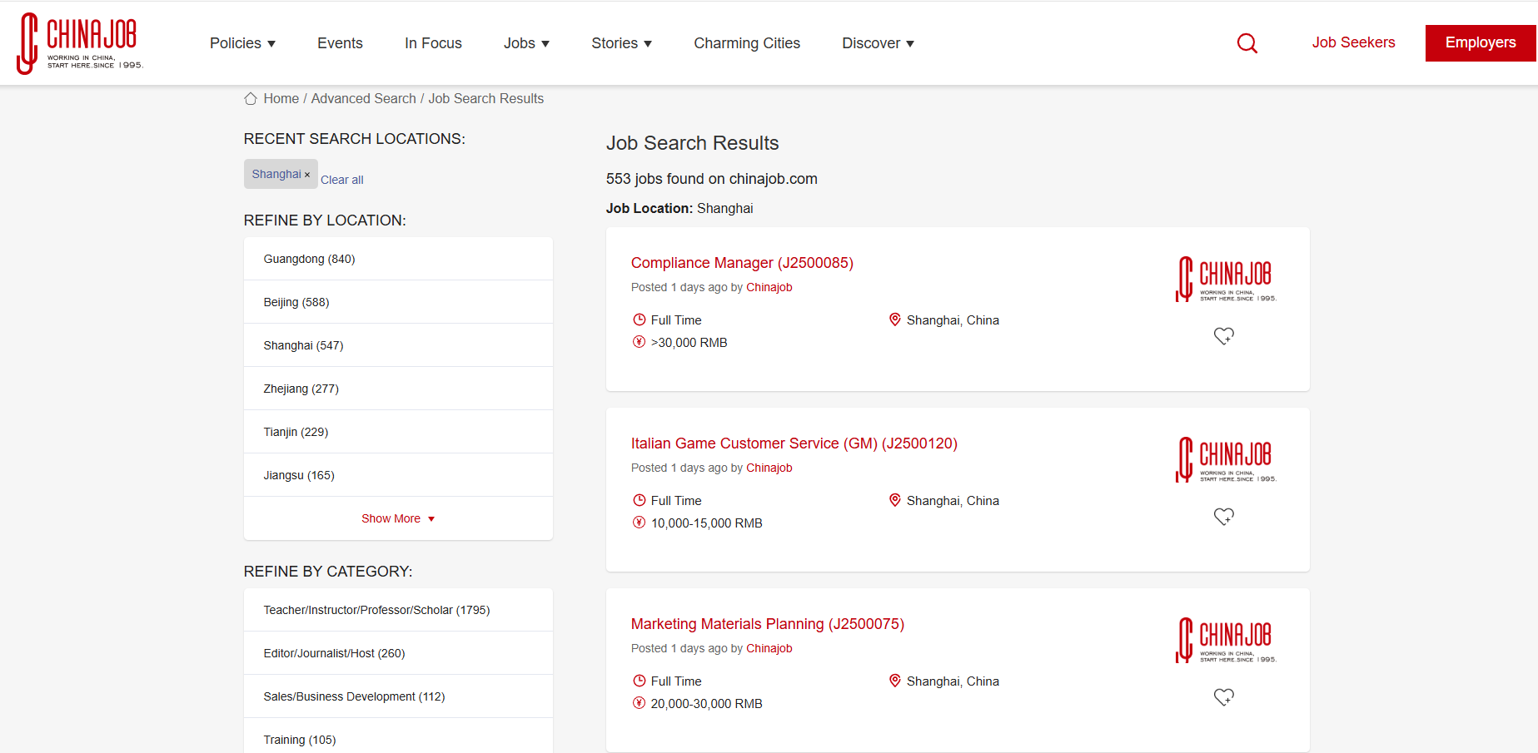Click the home icon in the breadcrumb
The width and height of the screenshot is (1538, 753).
click(x=251, y=99)
